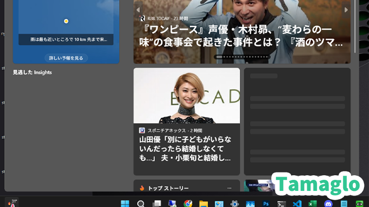Click the loading placeholder news card
Screen dimensions: 369x207
click(x=297, y=121)
